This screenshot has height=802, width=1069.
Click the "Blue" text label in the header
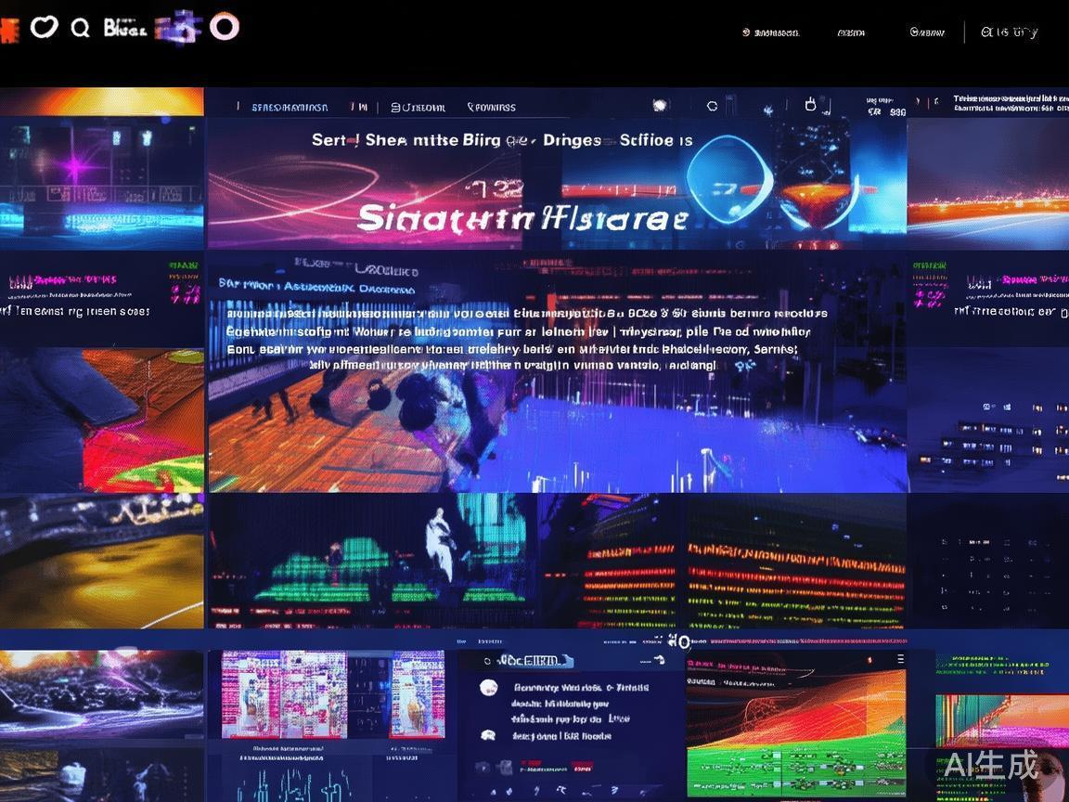click(124, 29)
